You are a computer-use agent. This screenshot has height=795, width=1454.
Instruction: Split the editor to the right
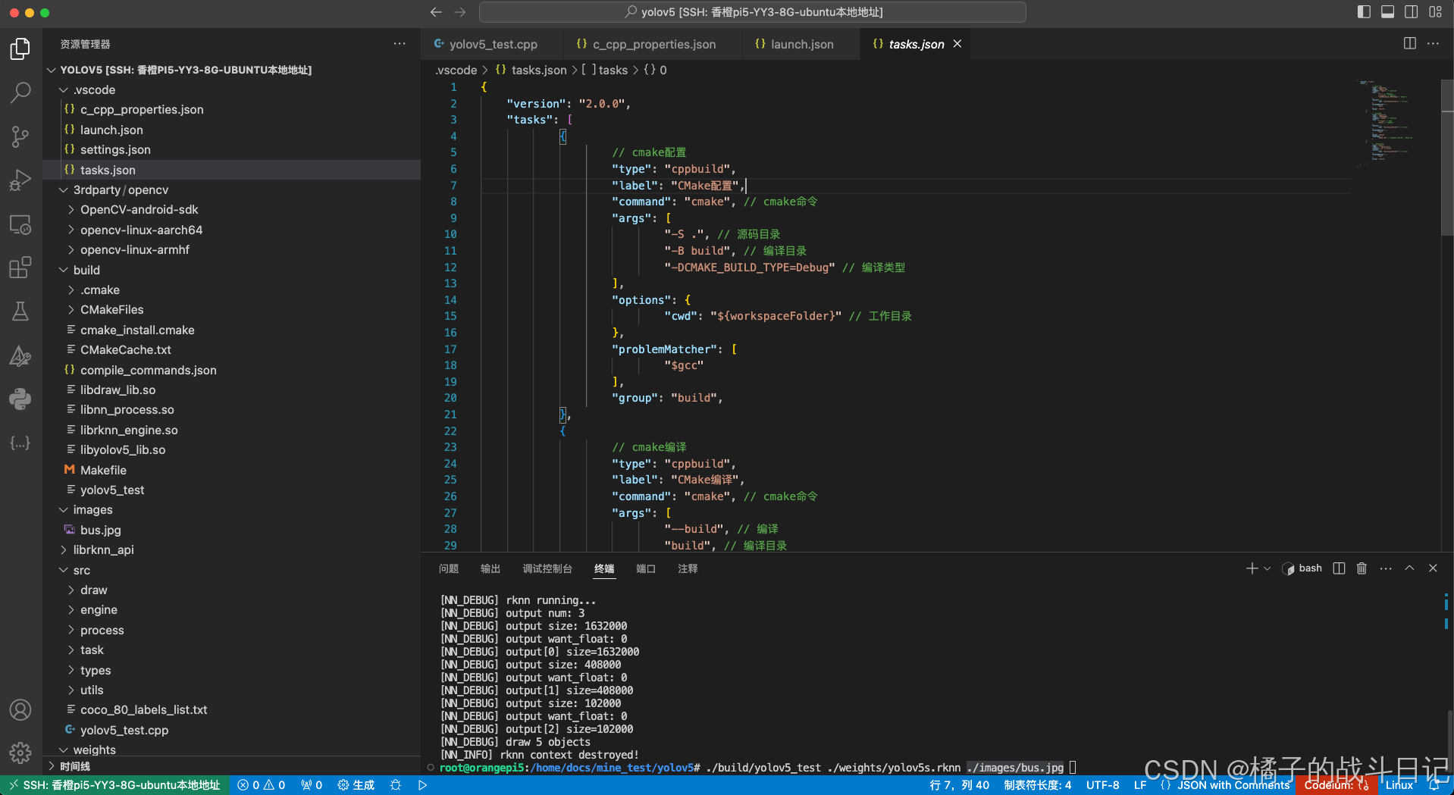(1410, 44)
